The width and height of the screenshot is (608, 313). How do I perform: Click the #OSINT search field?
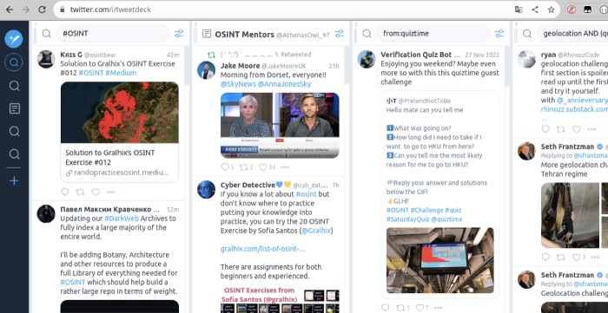tap(113, 34)
